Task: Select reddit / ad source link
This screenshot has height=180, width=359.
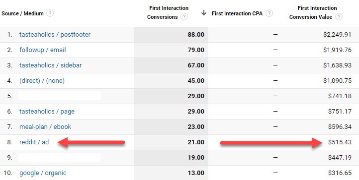Action: click(x=34, y=142)
